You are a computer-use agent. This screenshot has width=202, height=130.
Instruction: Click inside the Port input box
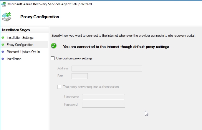click(80, 76)
